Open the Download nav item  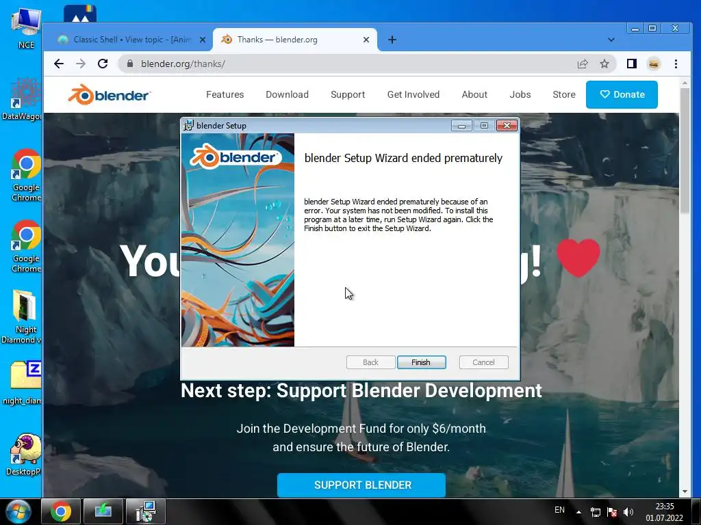tap(287, 94)
